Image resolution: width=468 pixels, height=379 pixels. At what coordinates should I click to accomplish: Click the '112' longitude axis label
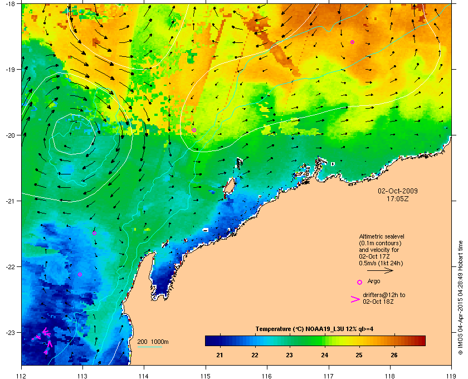point(22,376)
